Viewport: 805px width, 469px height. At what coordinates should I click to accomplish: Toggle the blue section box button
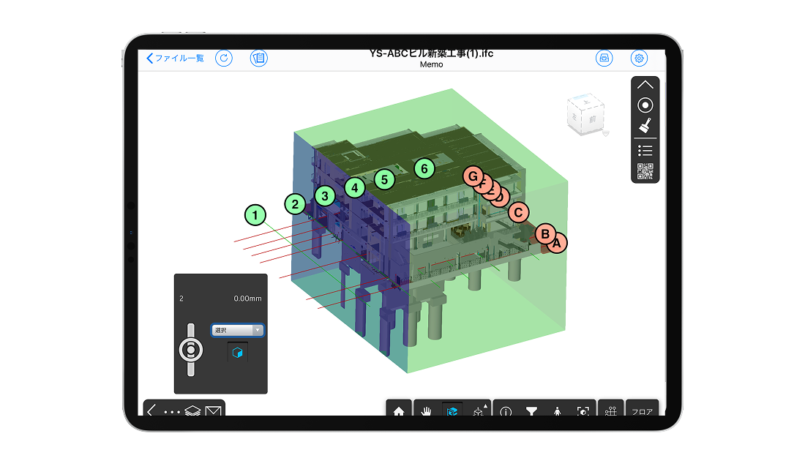click(237, 353)
